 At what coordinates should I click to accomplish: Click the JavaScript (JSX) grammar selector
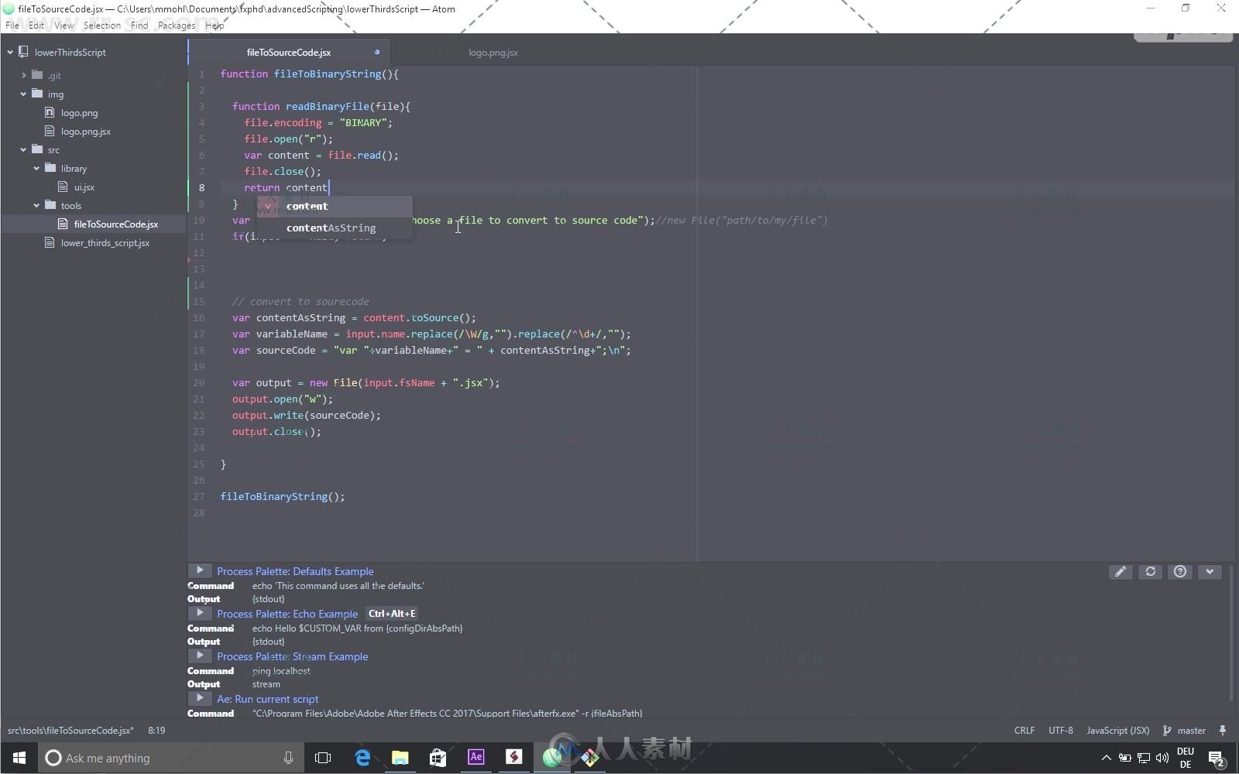pyautogui.click(x=1117, y=730)
